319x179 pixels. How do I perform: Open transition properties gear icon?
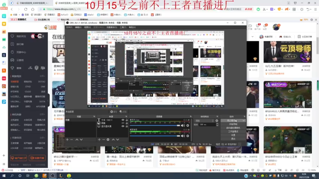point(217,121)
